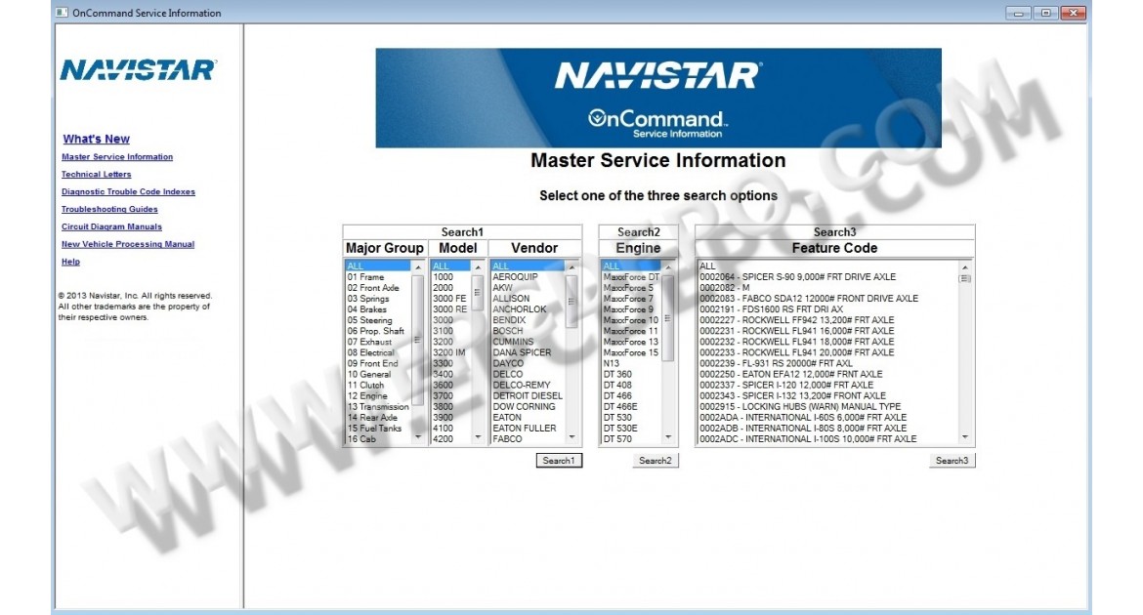Open Master Service Information link
The width and height of the screenshot is (1143, 615).
point(117,156)
